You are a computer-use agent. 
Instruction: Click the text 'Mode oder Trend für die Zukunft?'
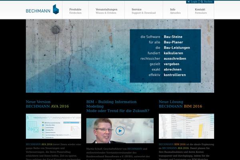click(x=118, y=111)
